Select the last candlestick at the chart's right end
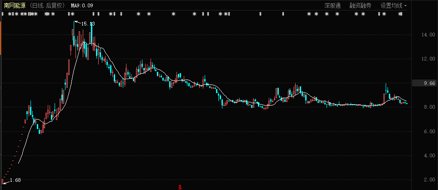 pyautogui.click(x=406, y=103)
